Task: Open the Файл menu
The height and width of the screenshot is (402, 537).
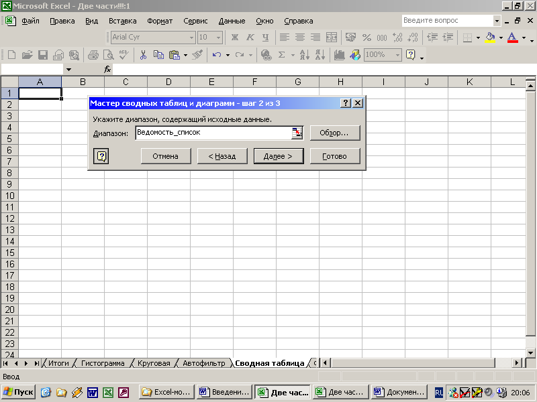Action: [30, 21]
